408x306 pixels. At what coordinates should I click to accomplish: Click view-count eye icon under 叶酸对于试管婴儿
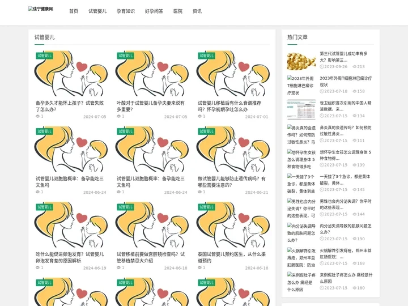(x=118, y=116)
